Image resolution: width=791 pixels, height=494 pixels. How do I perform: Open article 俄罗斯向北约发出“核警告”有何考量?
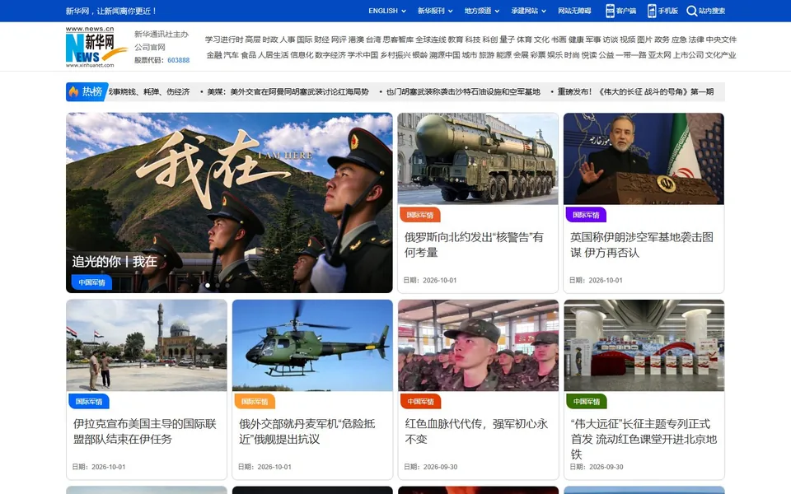(x=474, y=245)
